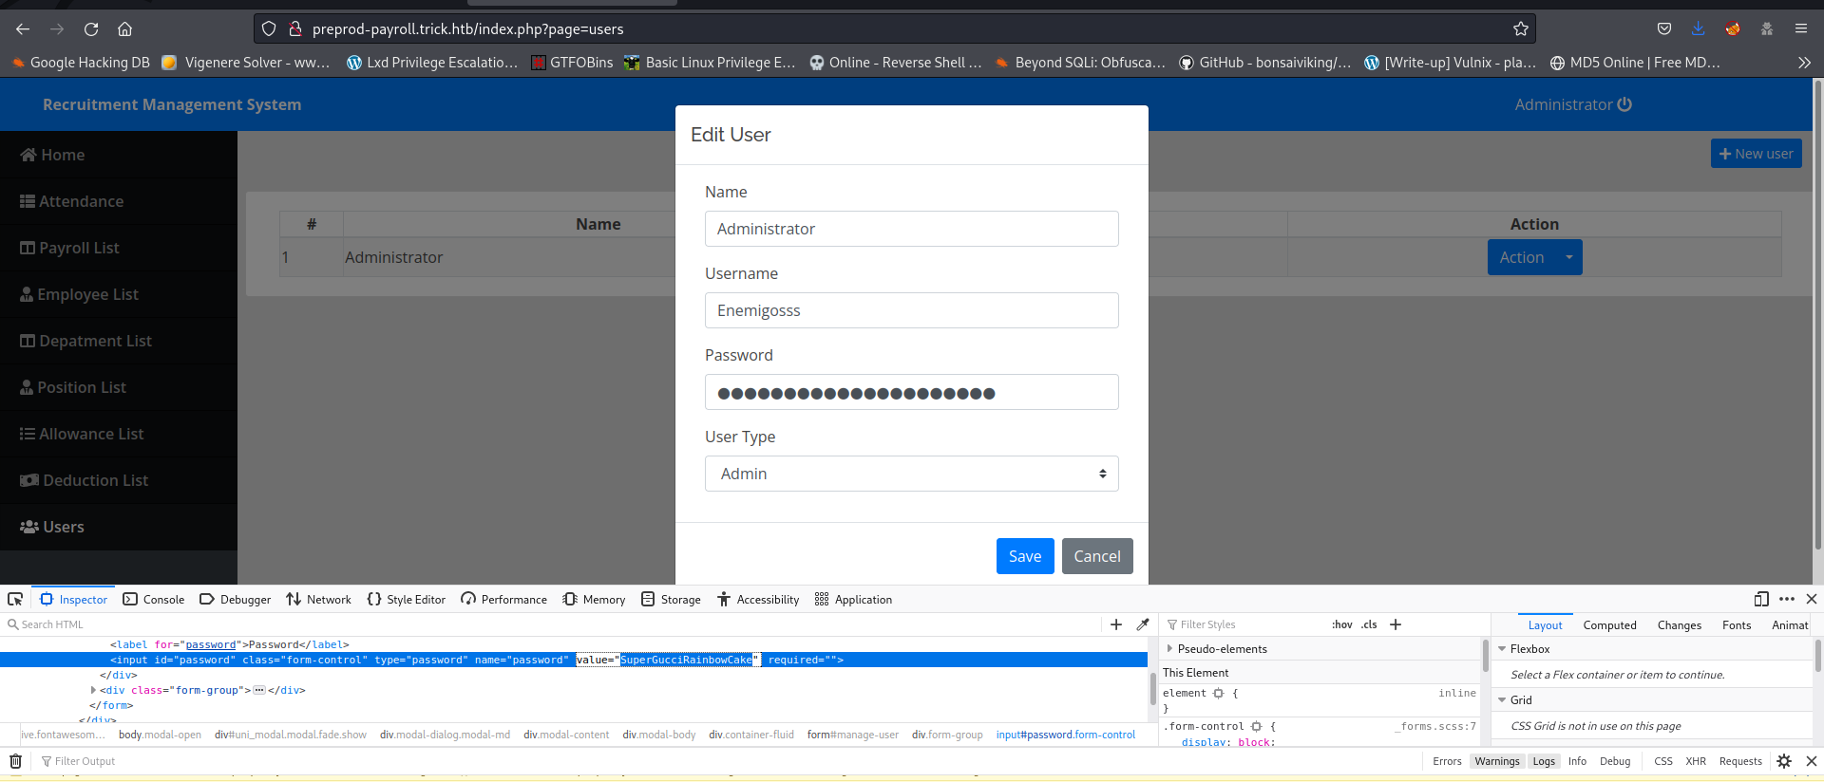1824x782 pixels.
Task: Click the trash icon to clear console output
Action: pos(15,761)
